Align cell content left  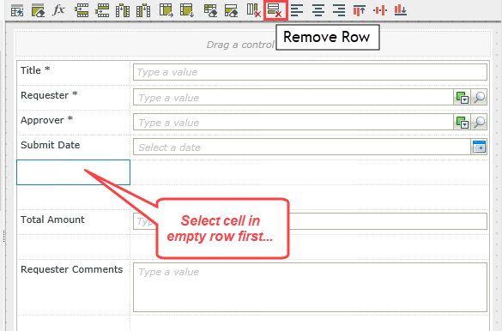tap(297, 10)
